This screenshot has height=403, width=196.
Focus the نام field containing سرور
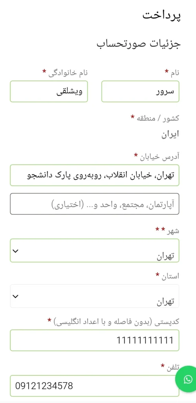pyautogui.click(x=140, y=91)
